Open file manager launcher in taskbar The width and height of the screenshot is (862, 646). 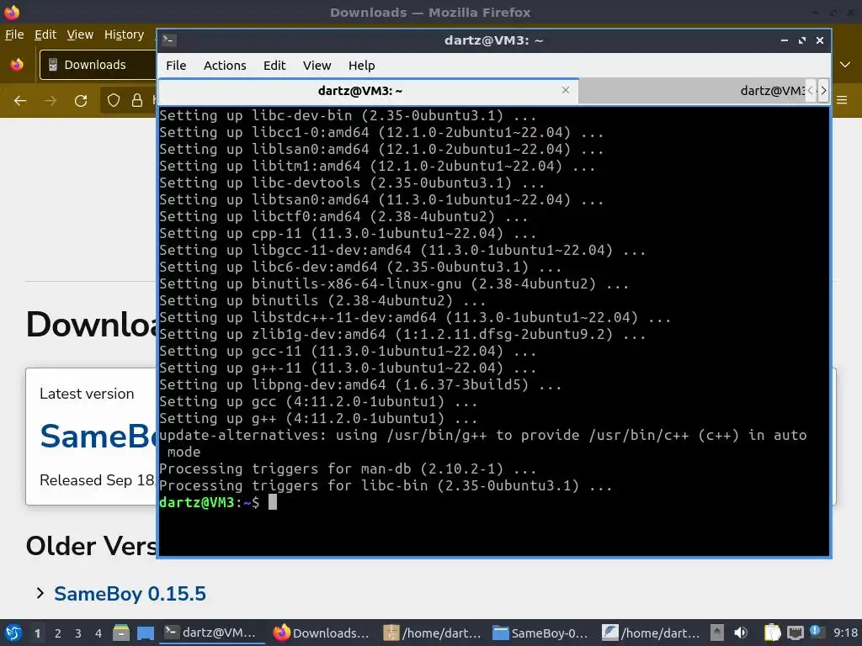pos(121,633)
